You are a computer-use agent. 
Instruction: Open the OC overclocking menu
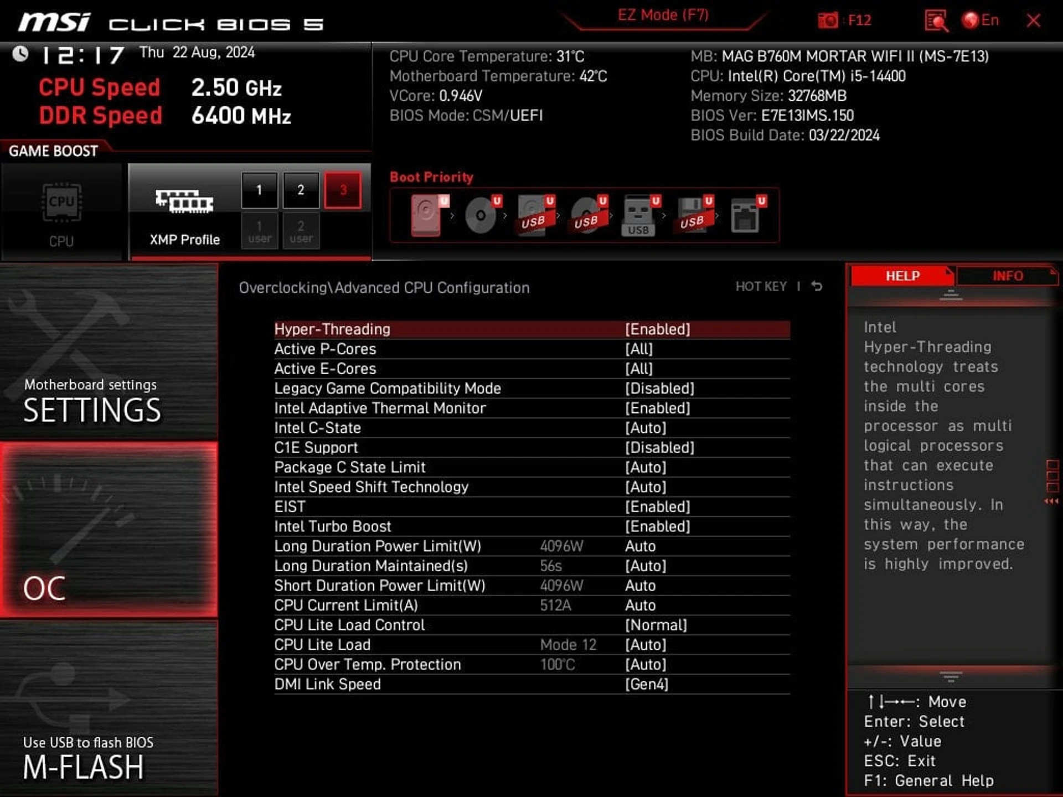[x=109, y=530]
